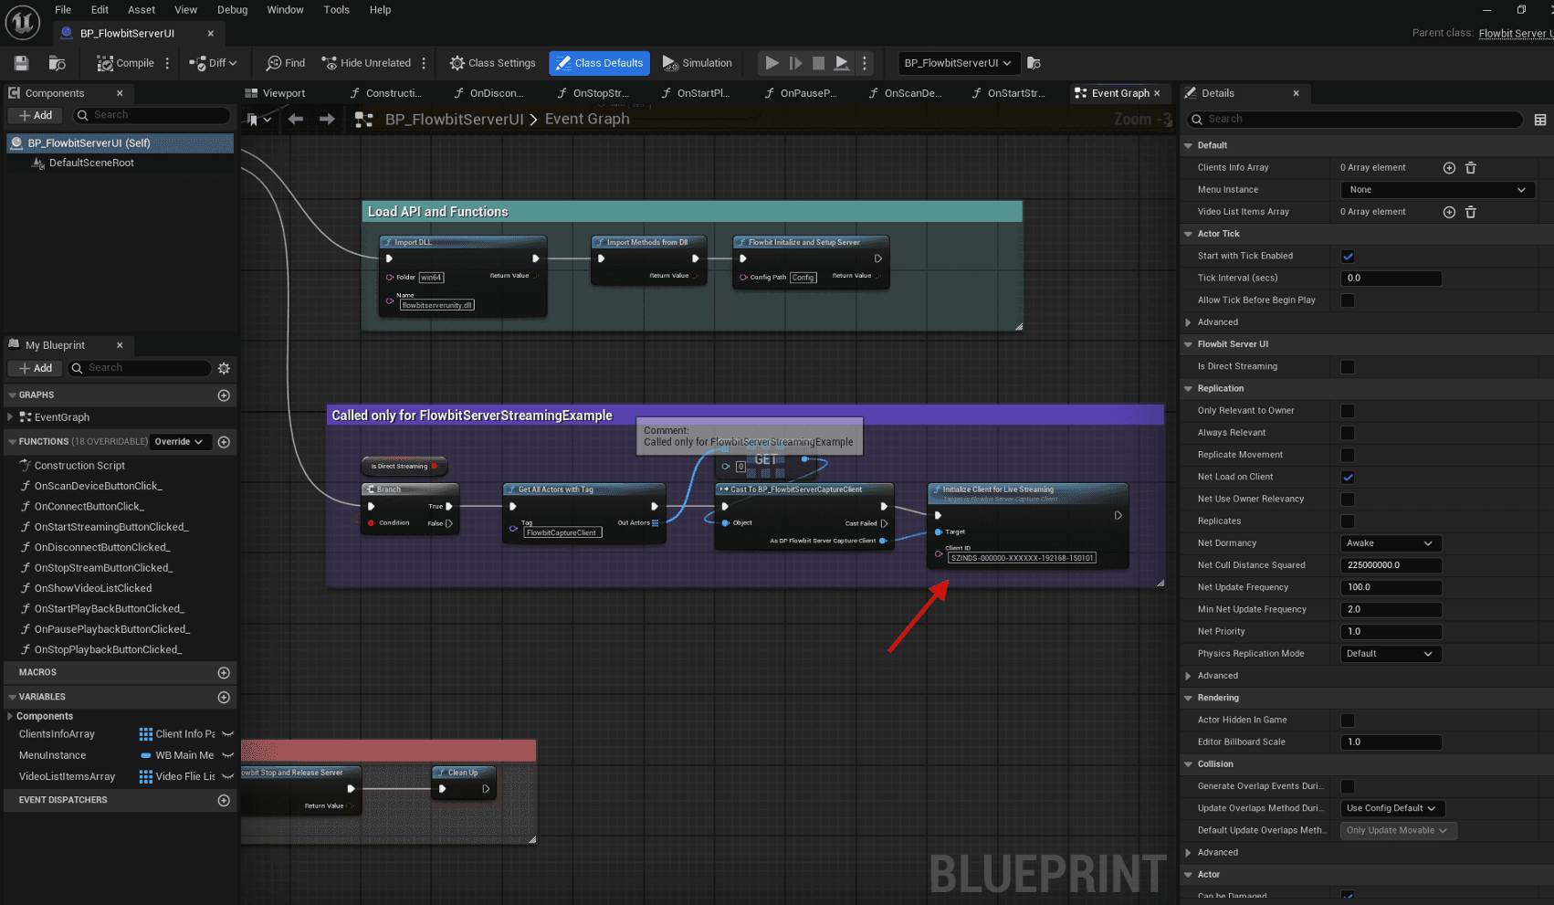Open functions Override dropdown

[180, 442]
